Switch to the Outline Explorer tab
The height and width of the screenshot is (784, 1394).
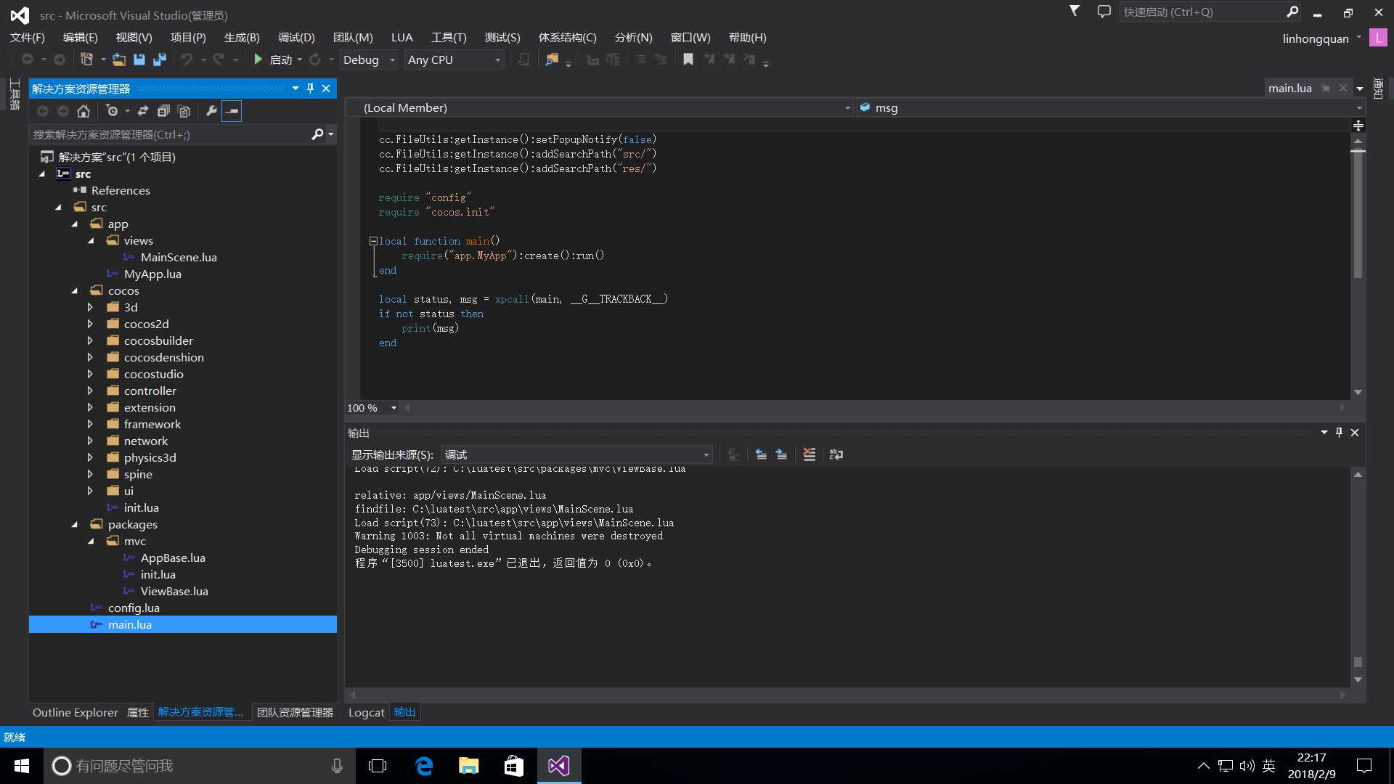click(x=75, y=712)
